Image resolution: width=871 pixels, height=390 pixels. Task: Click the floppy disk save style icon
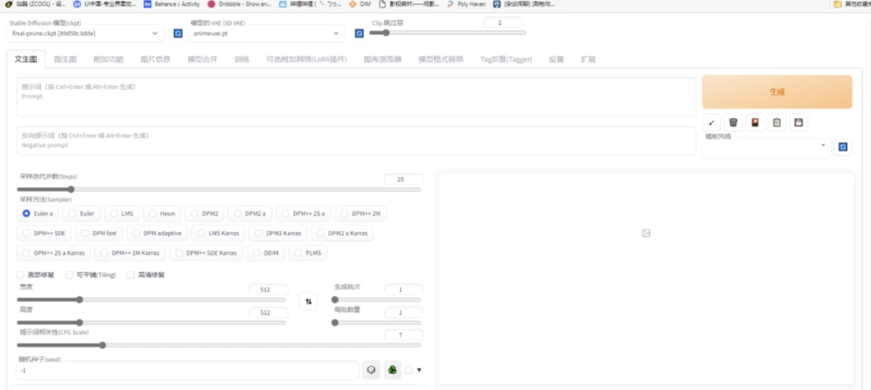(x=797, y=122)
